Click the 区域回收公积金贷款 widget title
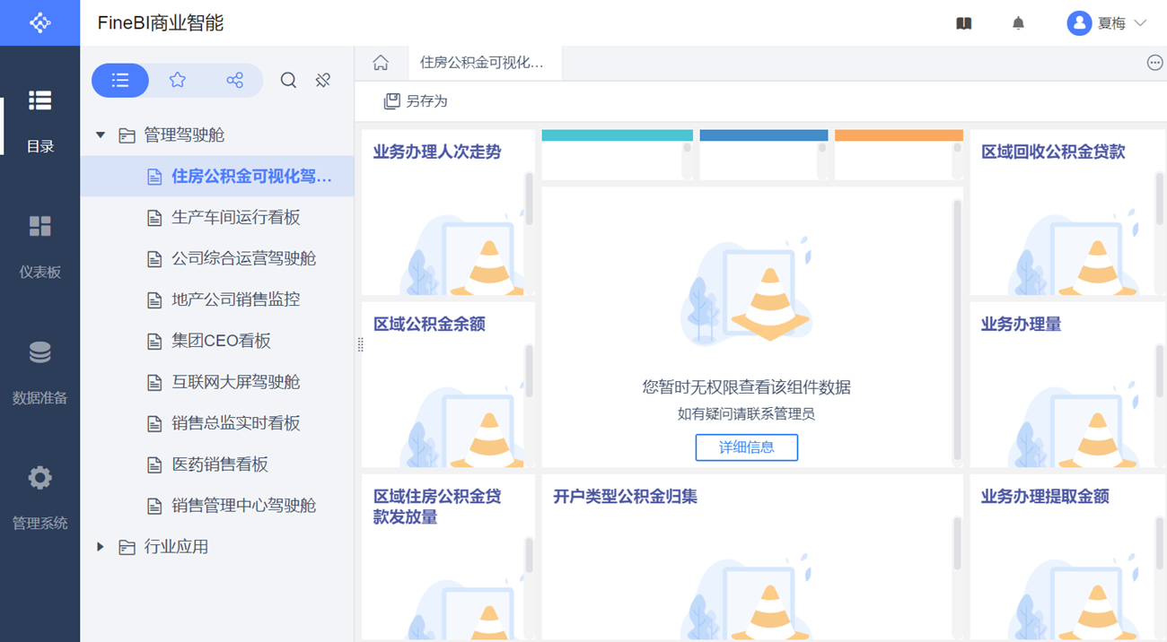Screen dimensions: 1167x642 1053,152
